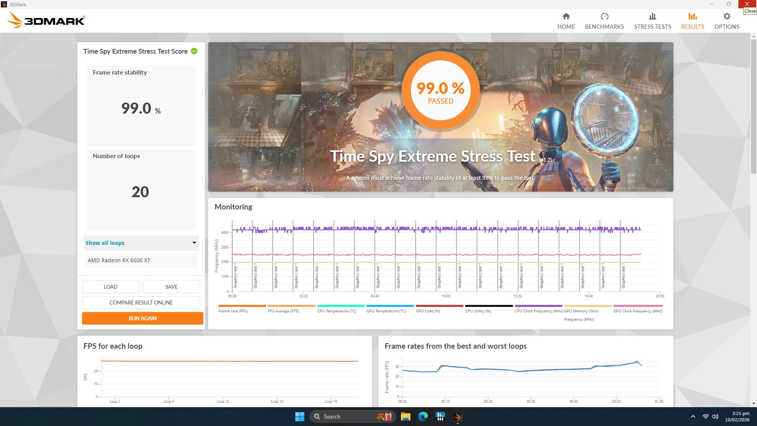Go to the HOME section

pos(566,21)
